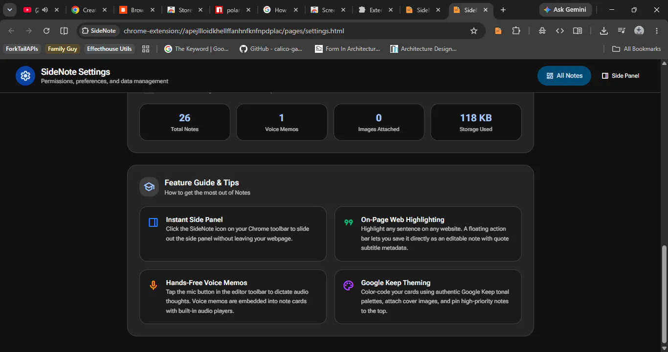Click the Google Keep Theming heading
The image size is (668, 352).
point(396,283)
